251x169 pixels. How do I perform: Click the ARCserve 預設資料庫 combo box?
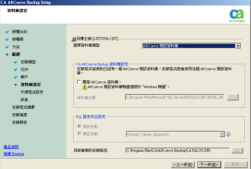pyautogui.click(x=191, y=46)
